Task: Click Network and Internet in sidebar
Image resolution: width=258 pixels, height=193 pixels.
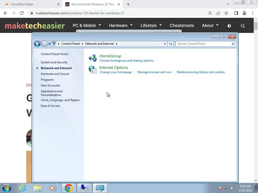Action: pyautogui.click(x=56, y=68)
